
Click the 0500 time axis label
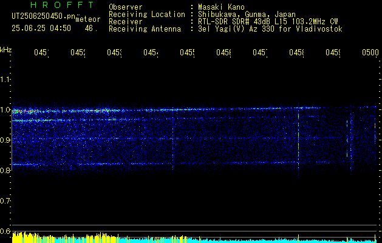coord(370,52)
